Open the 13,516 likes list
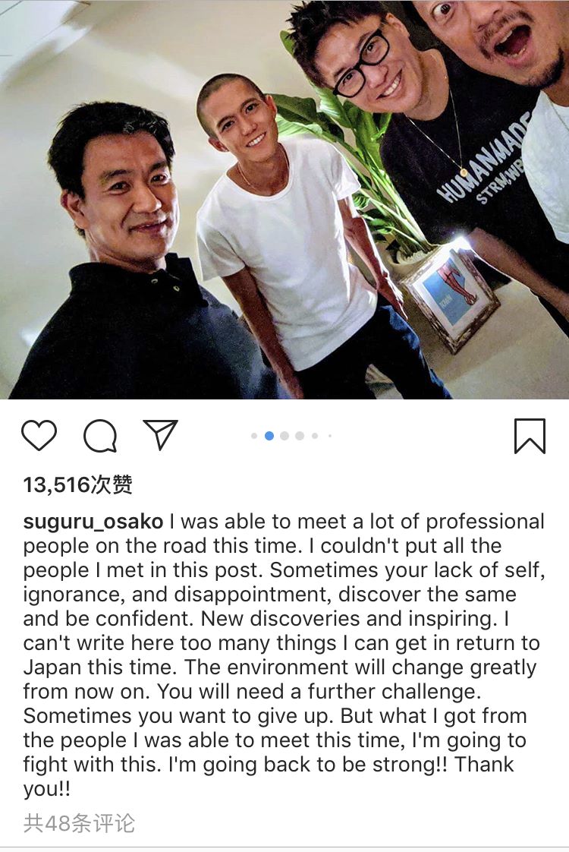Image resolution: width=569 pixels, height=852 pixels. tap(77, 484)
